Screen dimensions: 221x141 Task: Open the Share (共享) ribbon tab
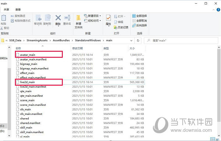(7, 10)
